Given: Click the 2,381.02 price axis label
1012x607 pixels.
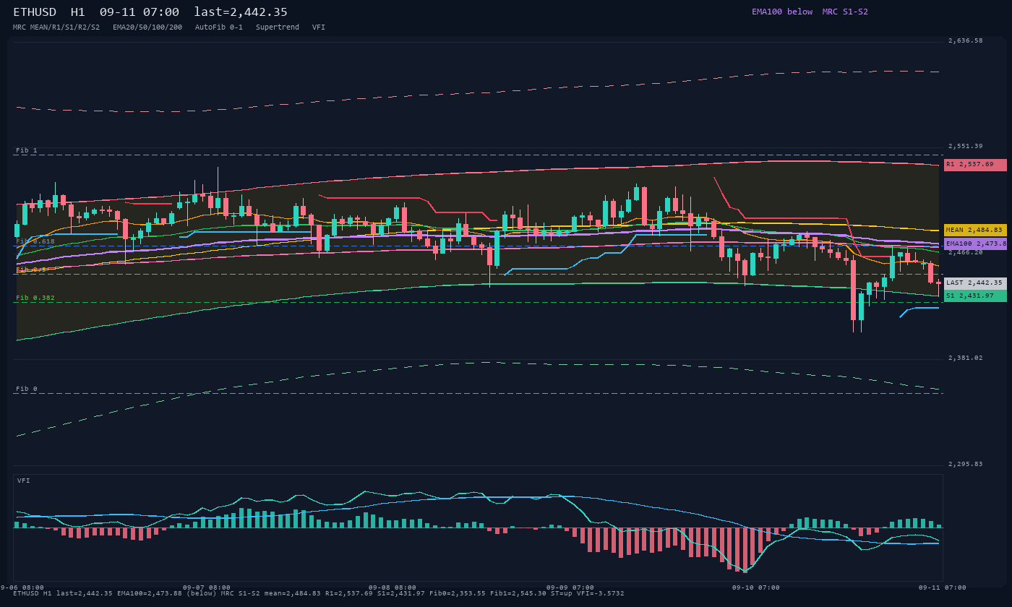Looking at the screenshot, I should click(966, 358).
